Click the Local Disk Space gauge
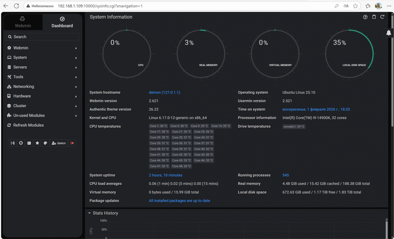This screenshot has height=239, width=394. point(349,54)
